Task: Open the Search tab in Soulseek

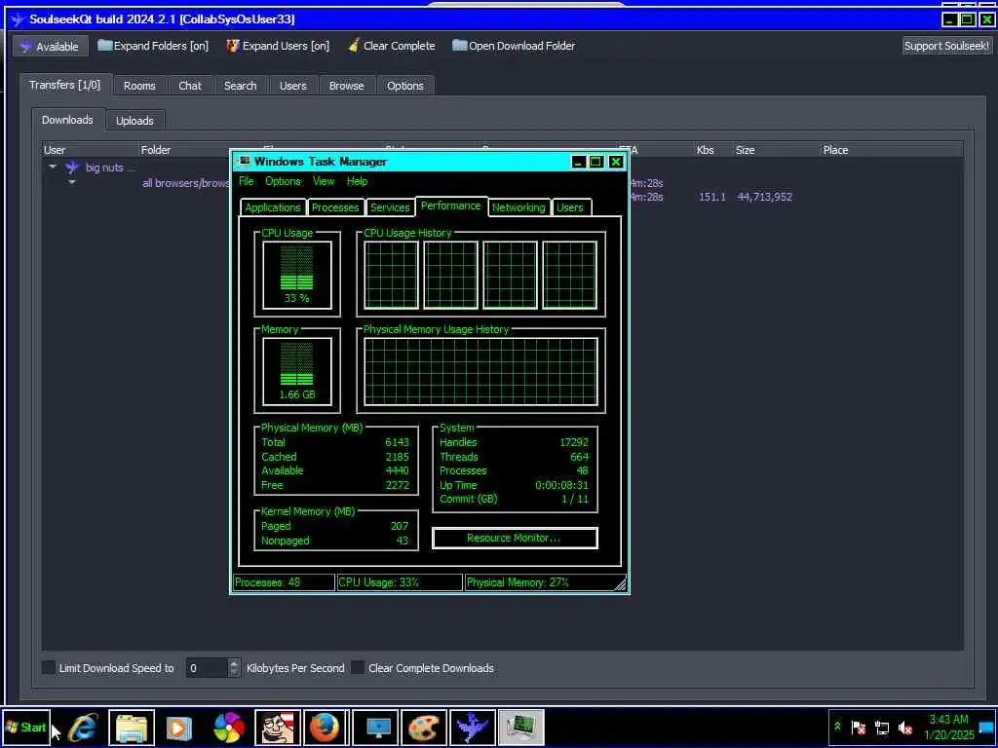Action: [x=240, y=86]
